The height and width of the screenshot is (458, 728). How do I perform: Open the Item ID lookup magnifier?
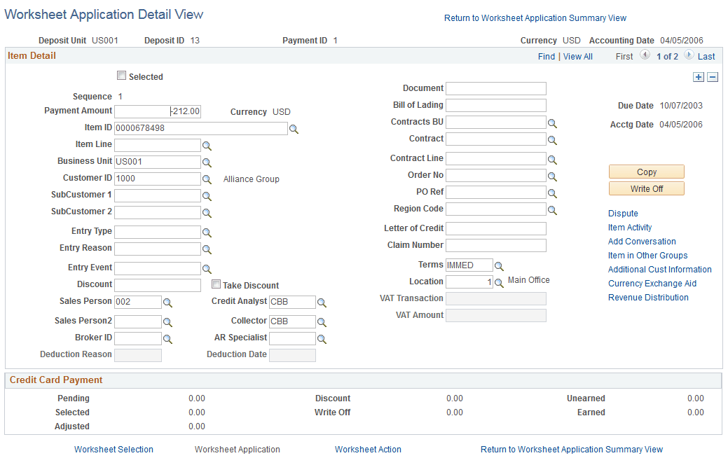(x=294, y=128)
